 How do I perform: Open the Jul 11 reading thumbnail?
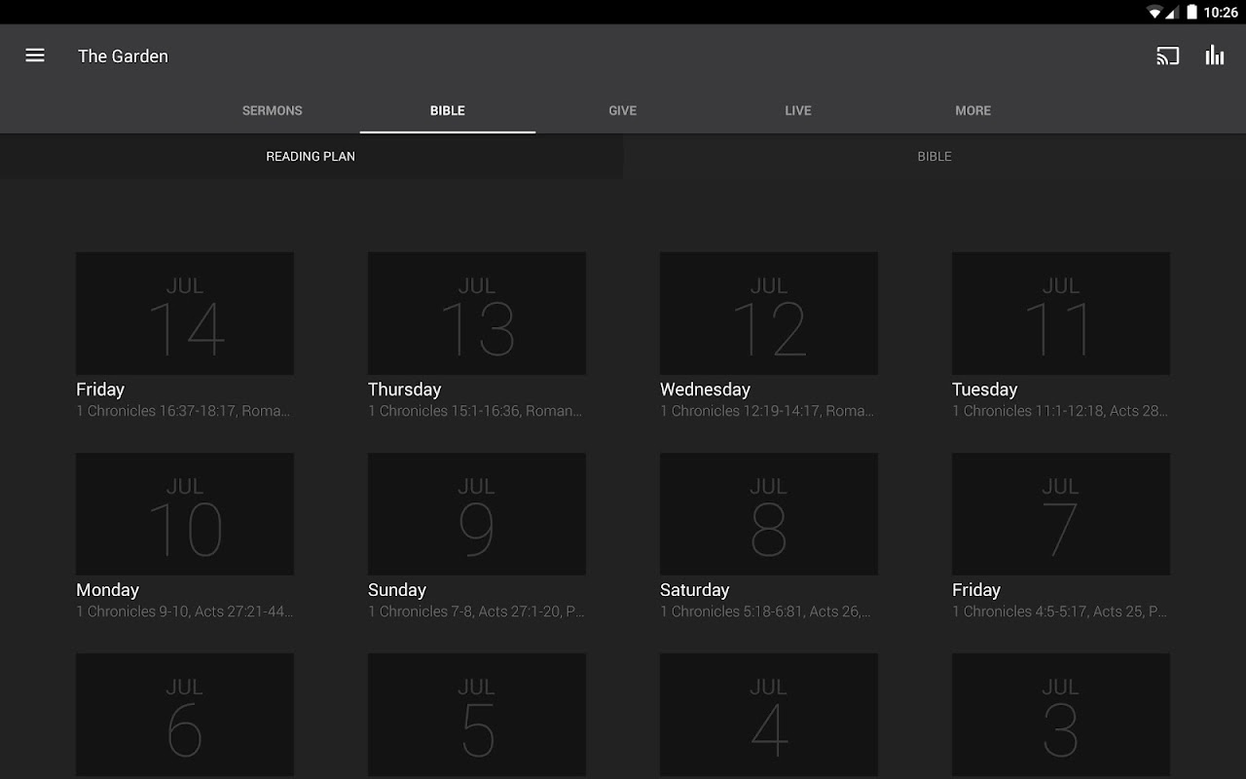(1061, 314)
